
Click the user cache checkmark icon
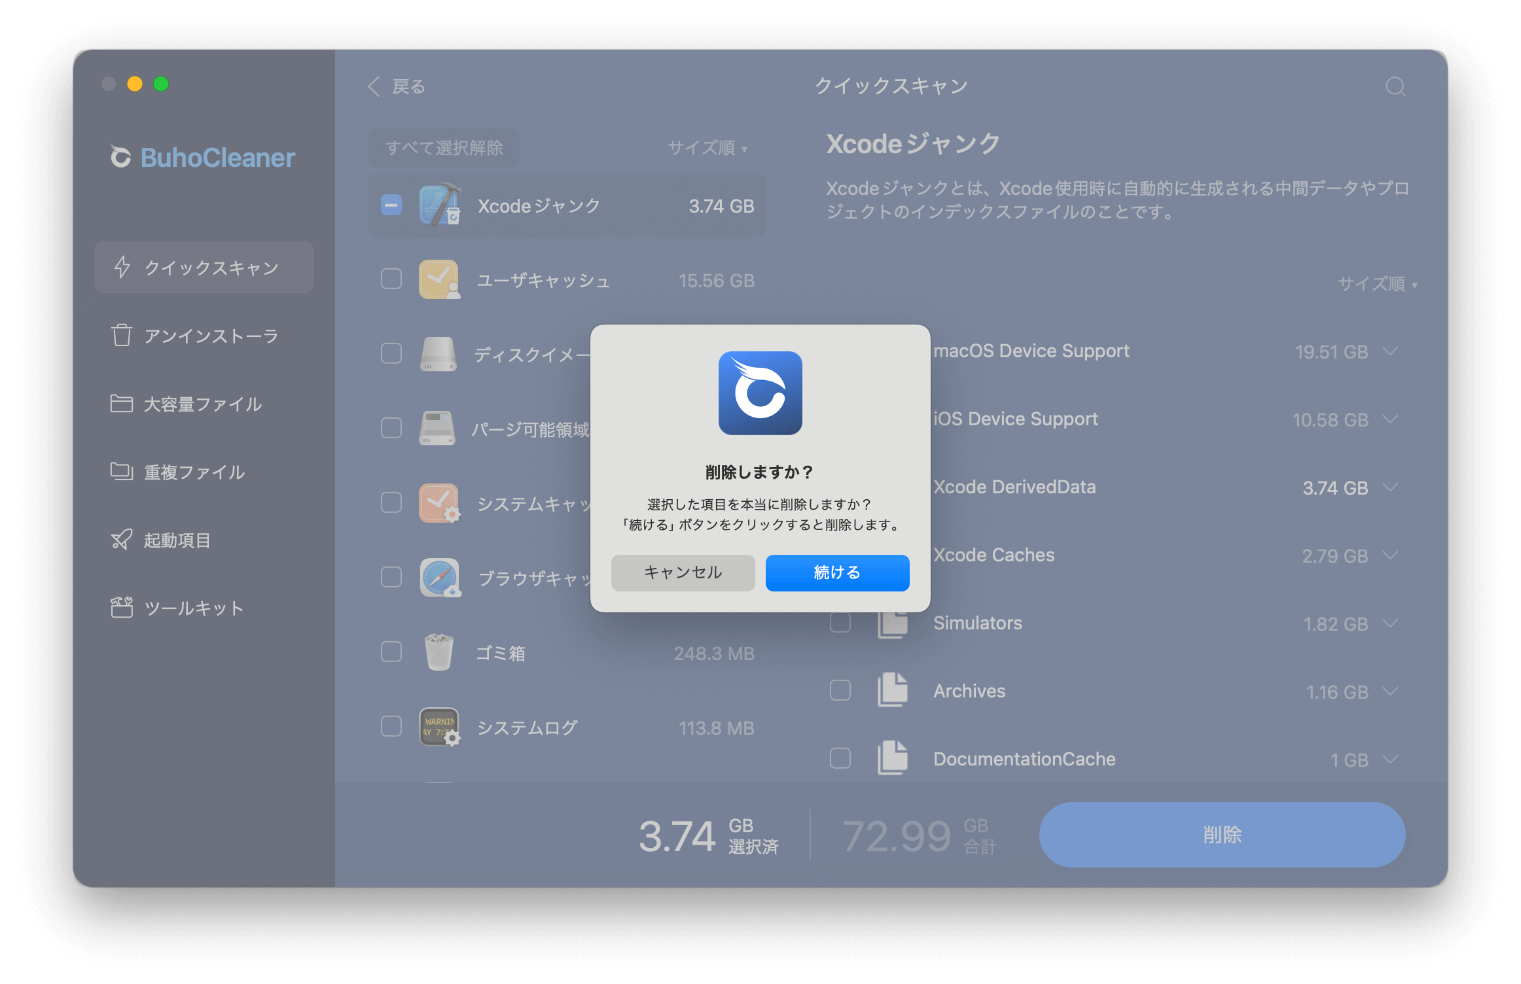click(439, 279)
